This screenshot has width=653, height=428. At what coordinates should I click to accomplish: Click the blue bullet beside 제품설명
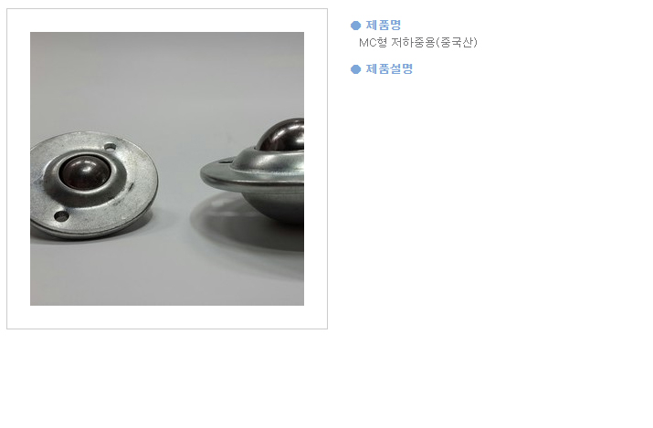[355, 69]
